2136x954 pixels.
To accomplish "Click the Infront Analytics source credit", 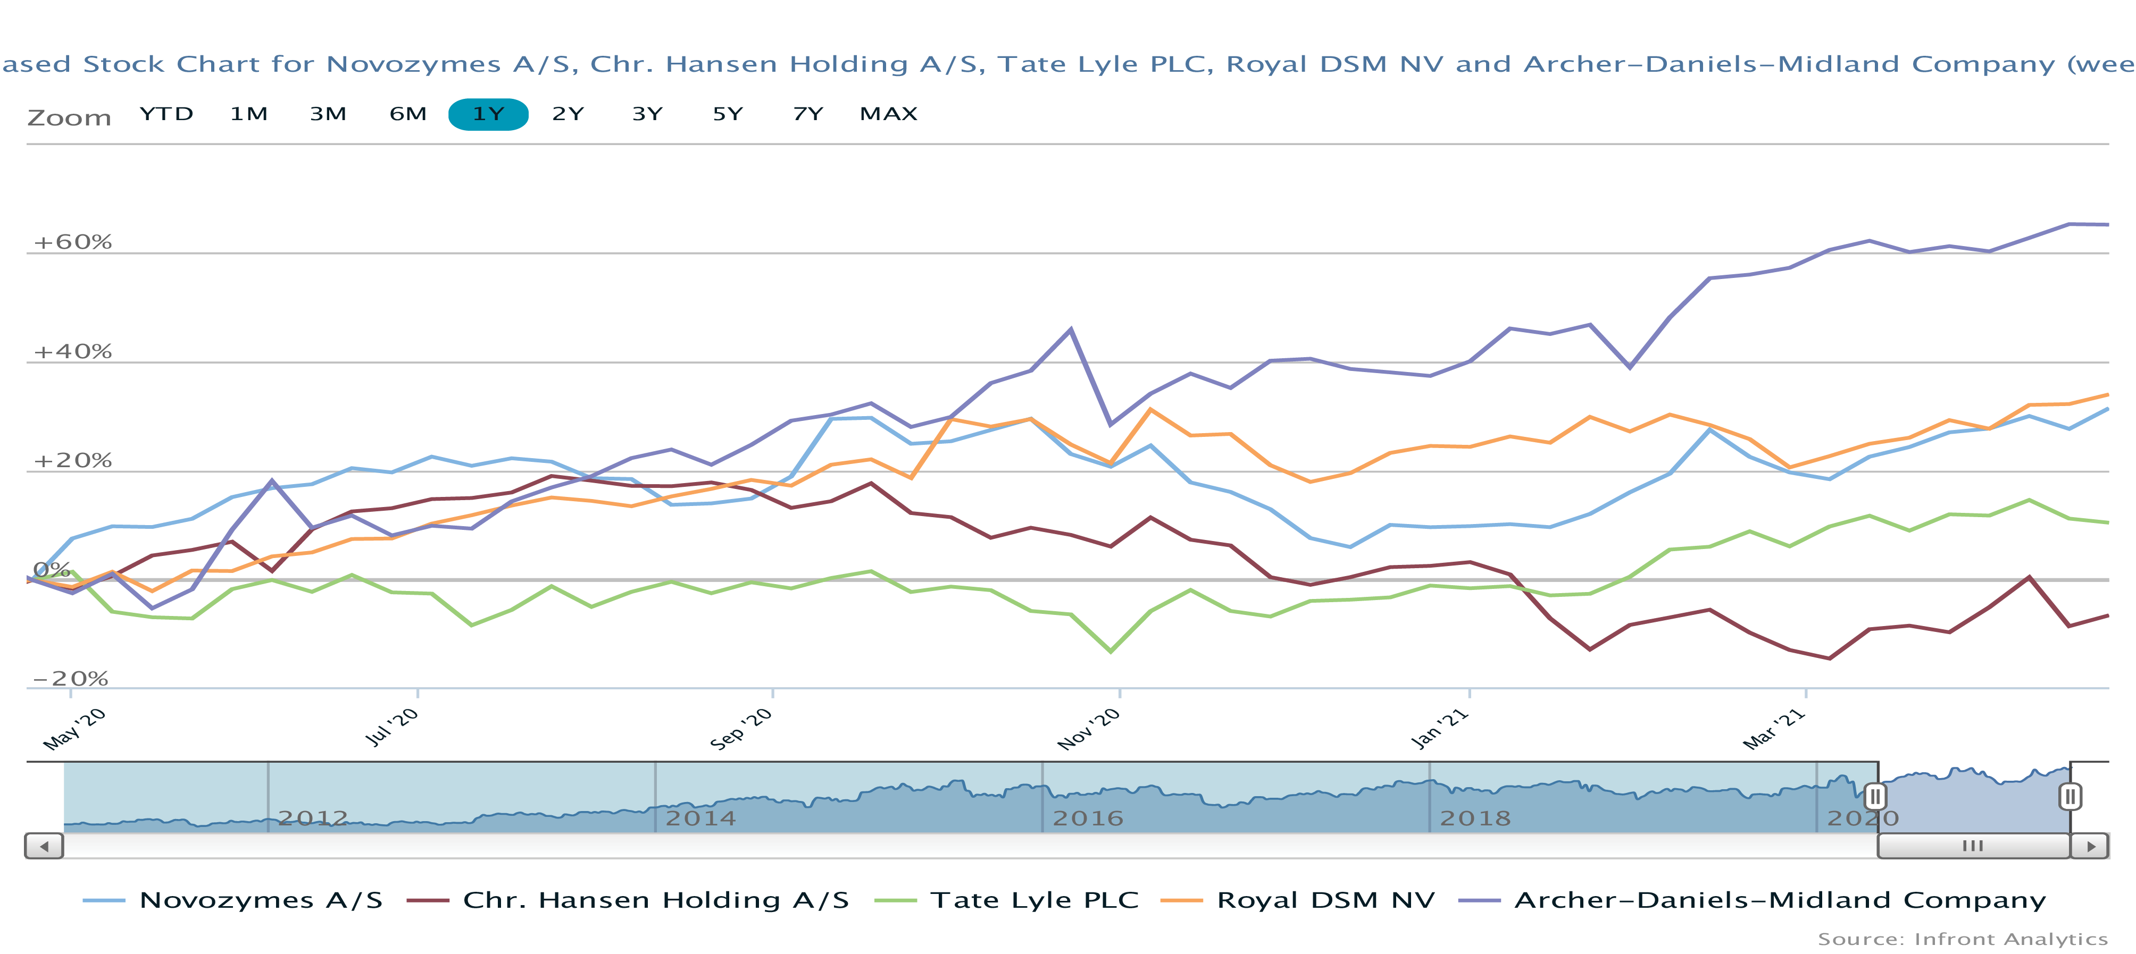I will coord(1962,939).
